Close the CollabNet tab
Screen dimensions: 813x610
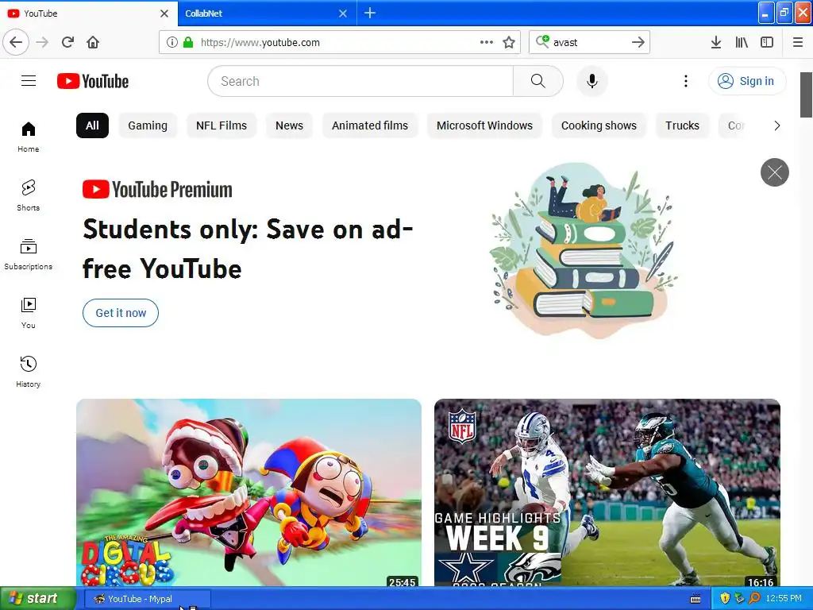point(343,13)
